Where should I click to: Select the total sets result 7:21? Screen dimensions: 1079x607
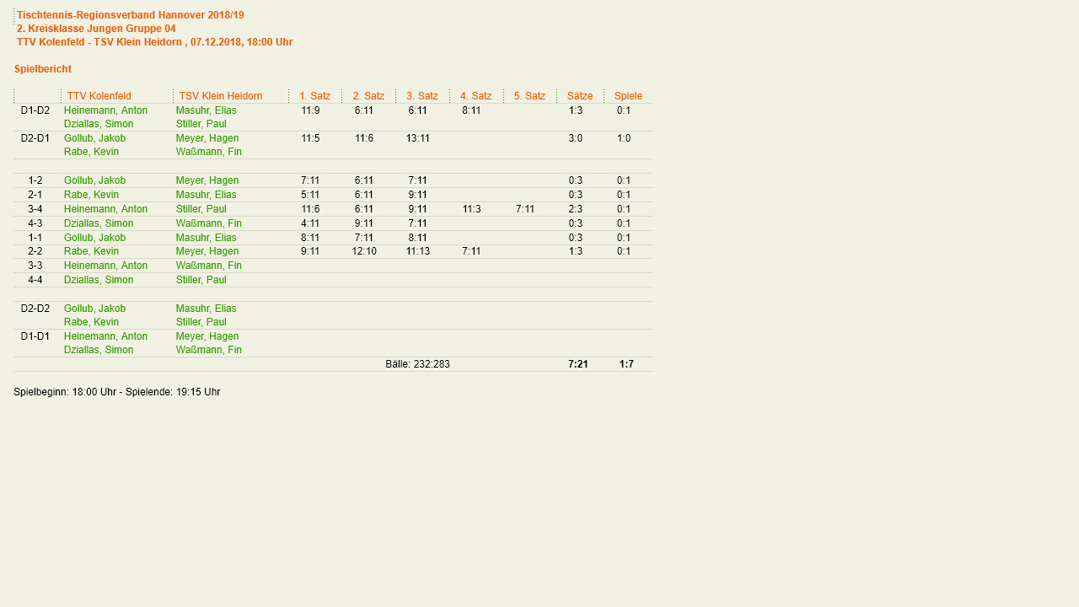578,364
